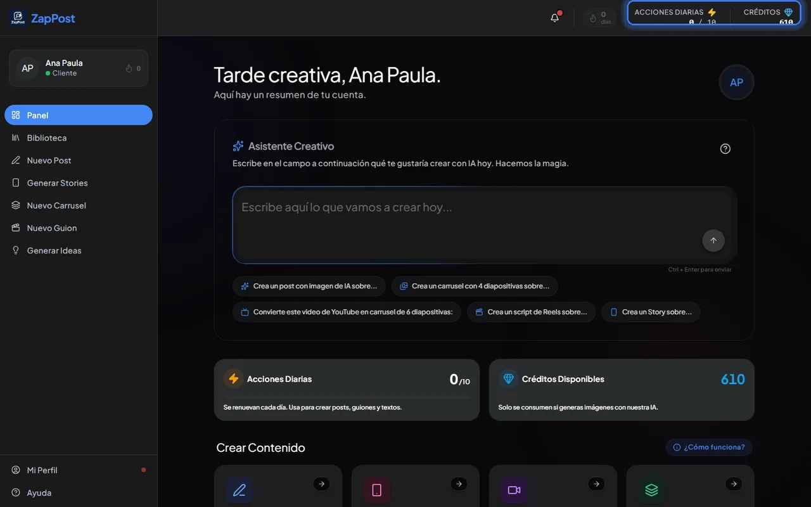
Task: Choose 'Crea un post con imagen de IA sobre...' suggestion
Action: click(309, 286)
